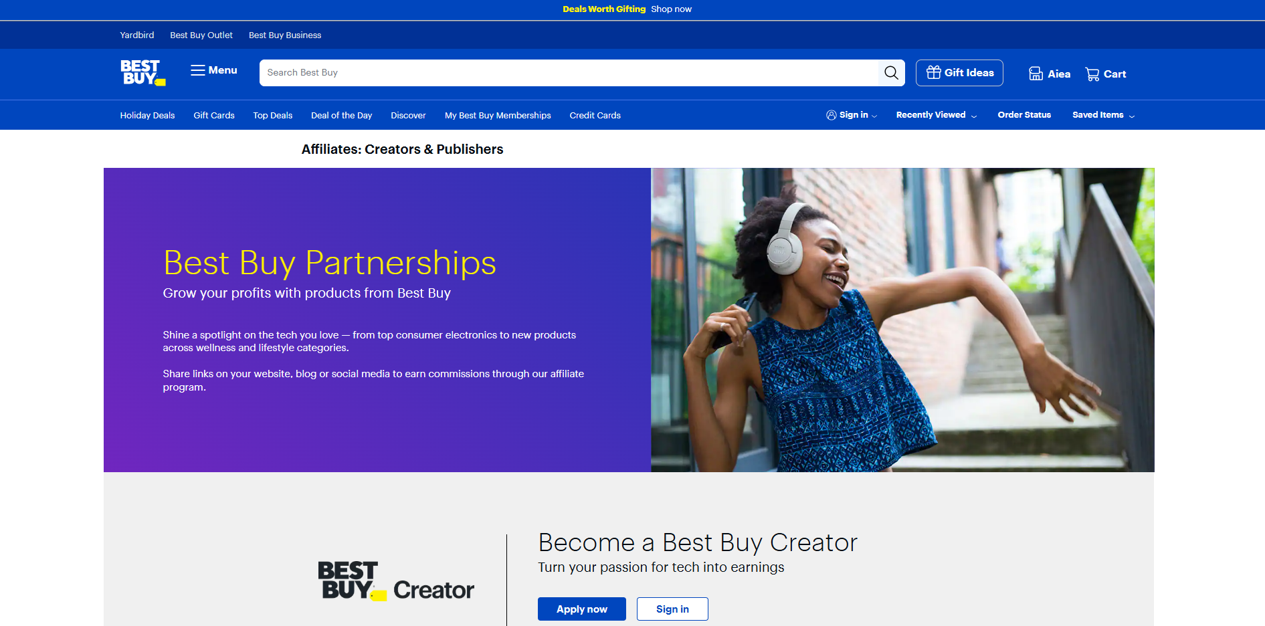This screenshot has width=1265, height=626.
Task: Click the Best Buy Creator logo
Action: (396, 581)
